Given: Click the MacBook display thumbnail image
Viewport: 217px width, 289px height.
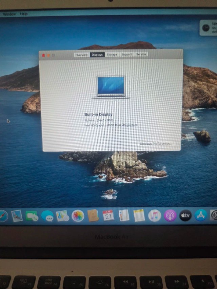Looking at the screenshot, I should (111, 87).
